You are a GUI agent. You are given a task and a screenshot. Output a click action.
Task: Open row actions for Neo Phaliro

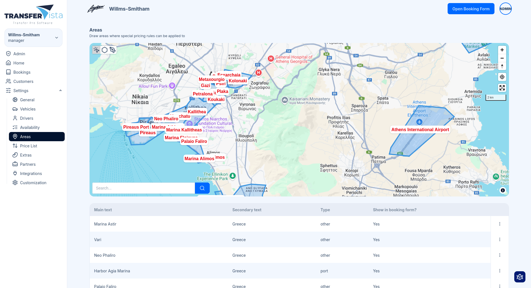tap(500, 255)
